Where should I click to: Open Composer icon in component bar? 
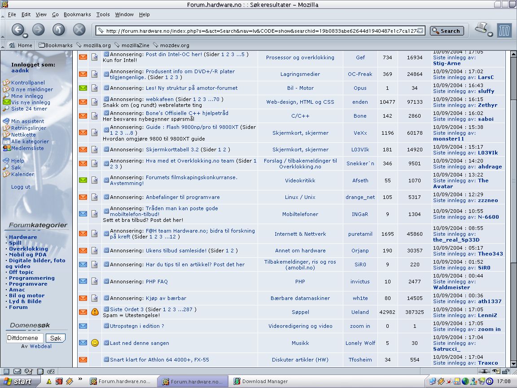click(x=29, y=371)
